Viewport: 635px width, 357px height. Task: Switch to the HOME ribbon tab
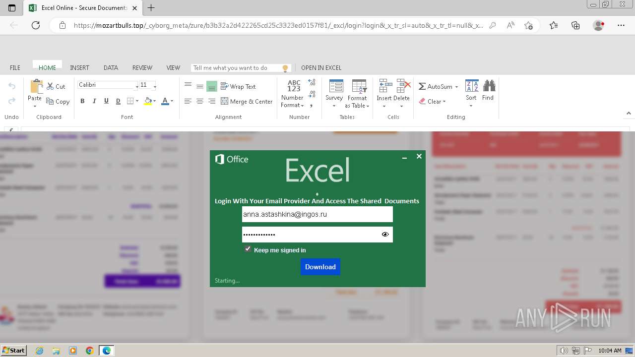47,67
